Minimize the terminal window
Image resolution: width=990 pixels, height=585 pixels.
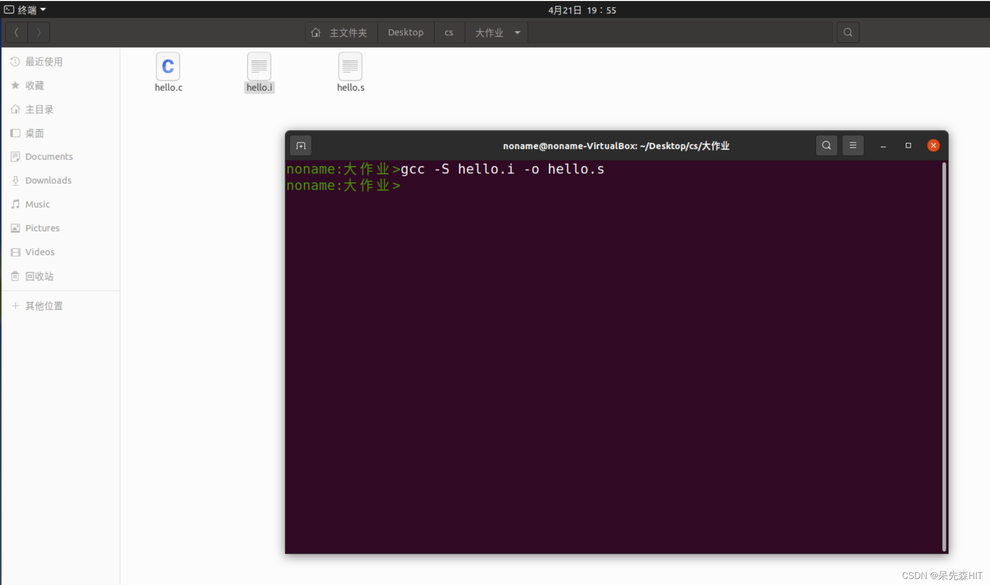pos(883,146)
